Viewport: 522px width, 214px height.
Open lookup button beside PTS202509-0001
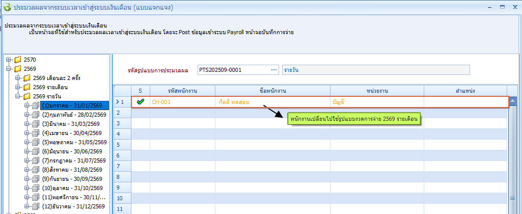(274, 69)
